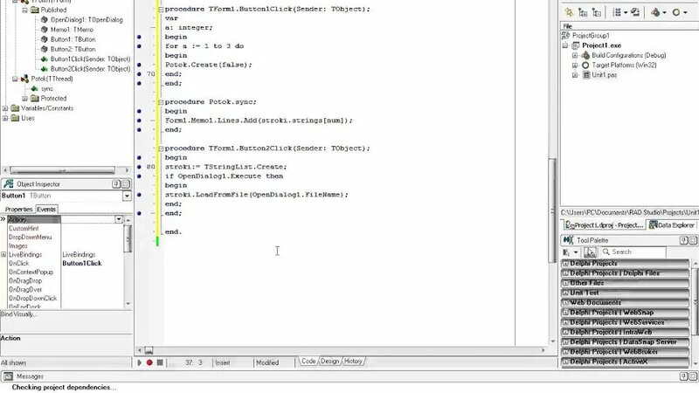Select ProjectGroup1 in Project Manager
The height and width of the screenshot is (393, 699).
click(591, 35)
